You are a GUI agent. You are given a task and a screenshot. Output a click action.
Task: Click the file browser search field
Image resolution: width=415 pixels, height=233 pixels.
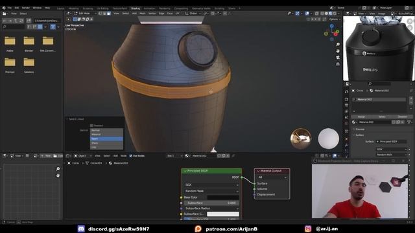pos(14,27)
